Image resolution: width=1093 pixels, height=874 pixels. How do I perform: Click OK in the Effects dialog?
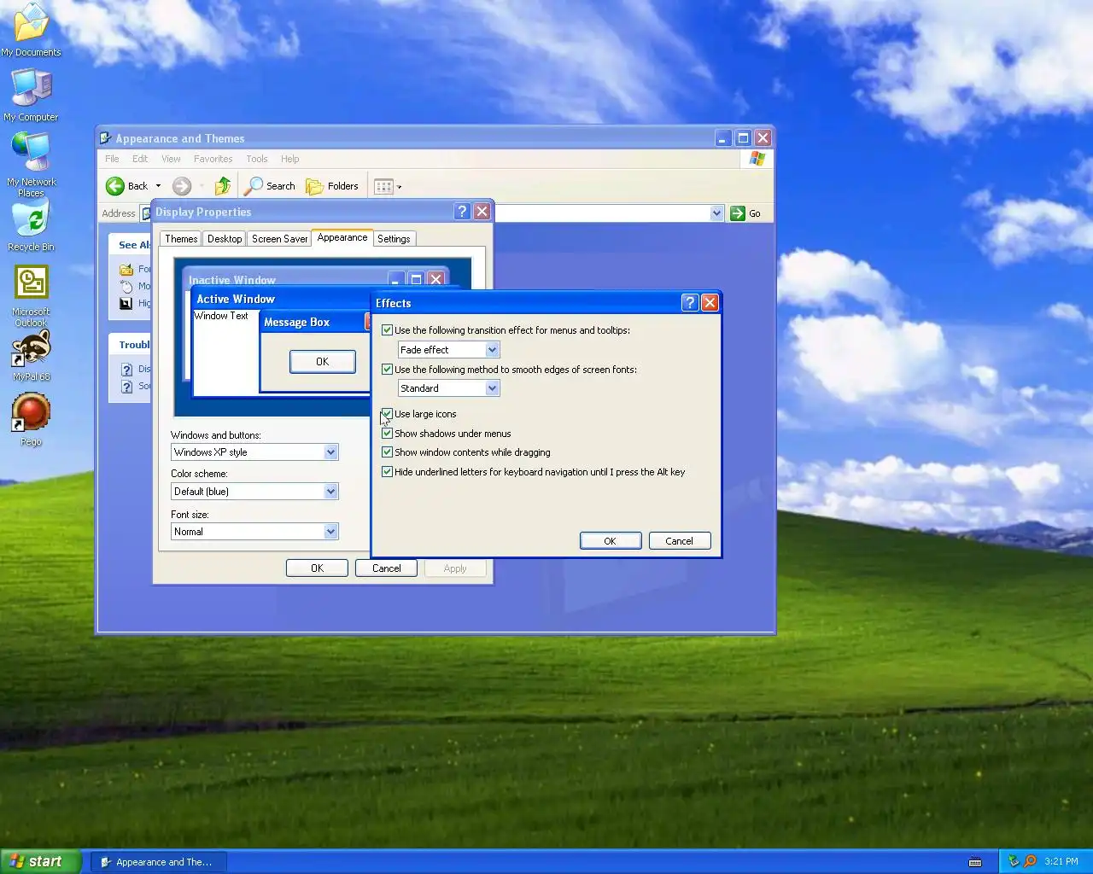[611, 541]
